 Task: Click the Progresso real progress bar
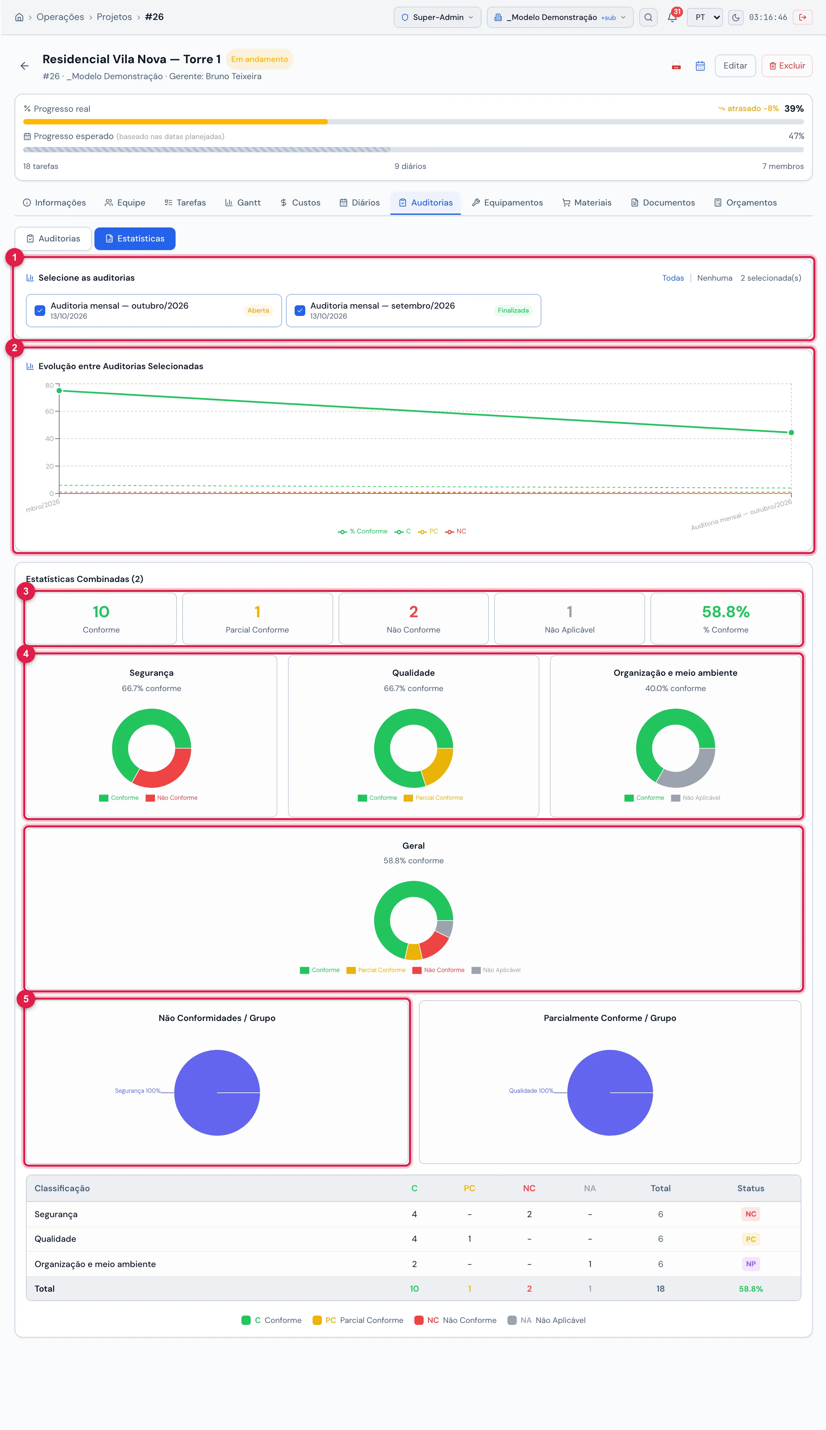point(413,121)
